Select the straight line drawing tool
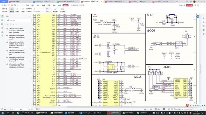This screenshot has height=115, width=206. (x=17, y=10)
